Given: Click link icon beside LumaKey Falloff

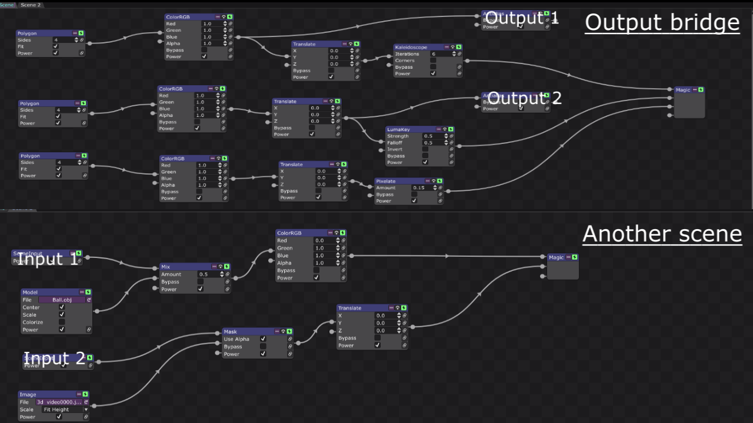Looking at the screenshot, I should (451, 143).
